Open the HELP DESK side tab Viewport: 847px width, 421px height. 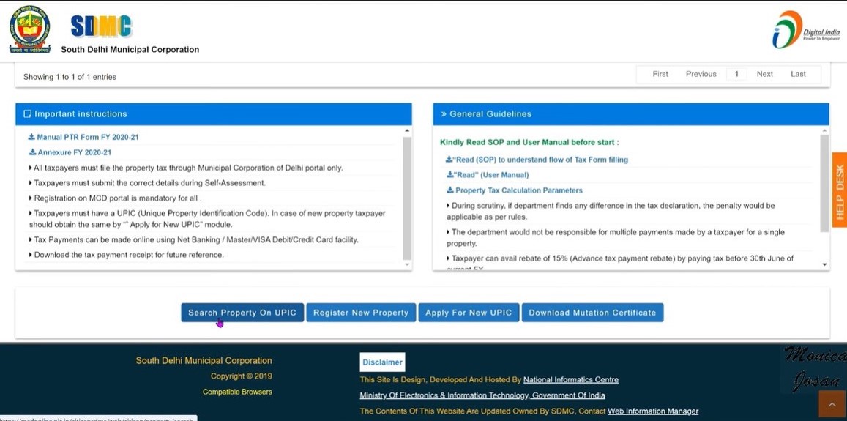click(839, 192)
